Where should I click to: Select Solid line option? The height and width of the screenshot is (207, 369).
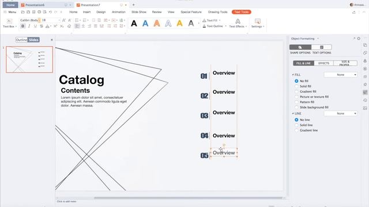pos(296,125)
